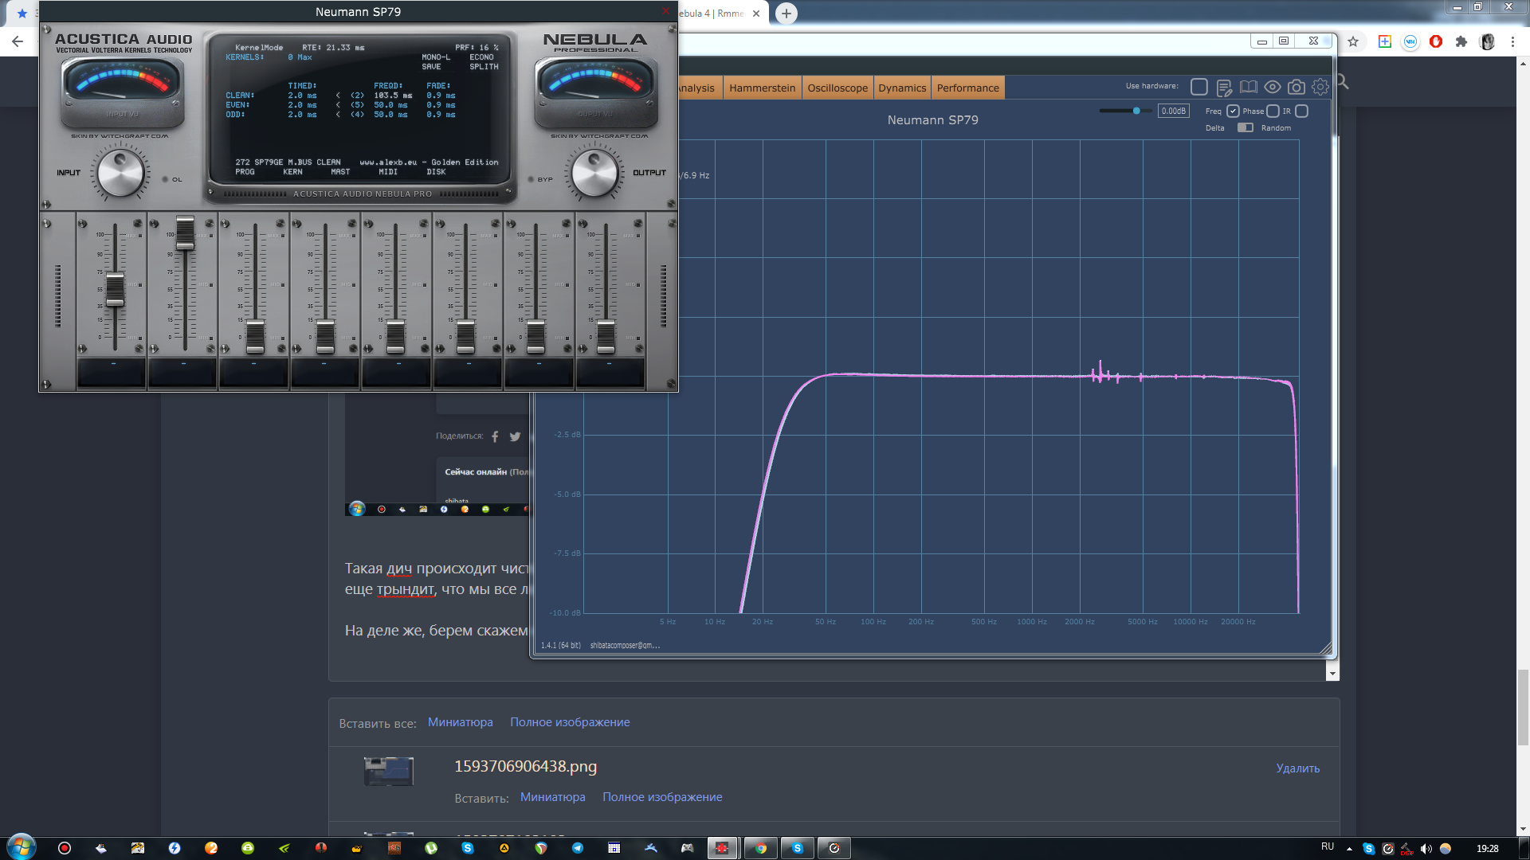This screenshot has height=860, width=1530.
Task: Open MIDI page on Nebula display
Action: point(388,172)
